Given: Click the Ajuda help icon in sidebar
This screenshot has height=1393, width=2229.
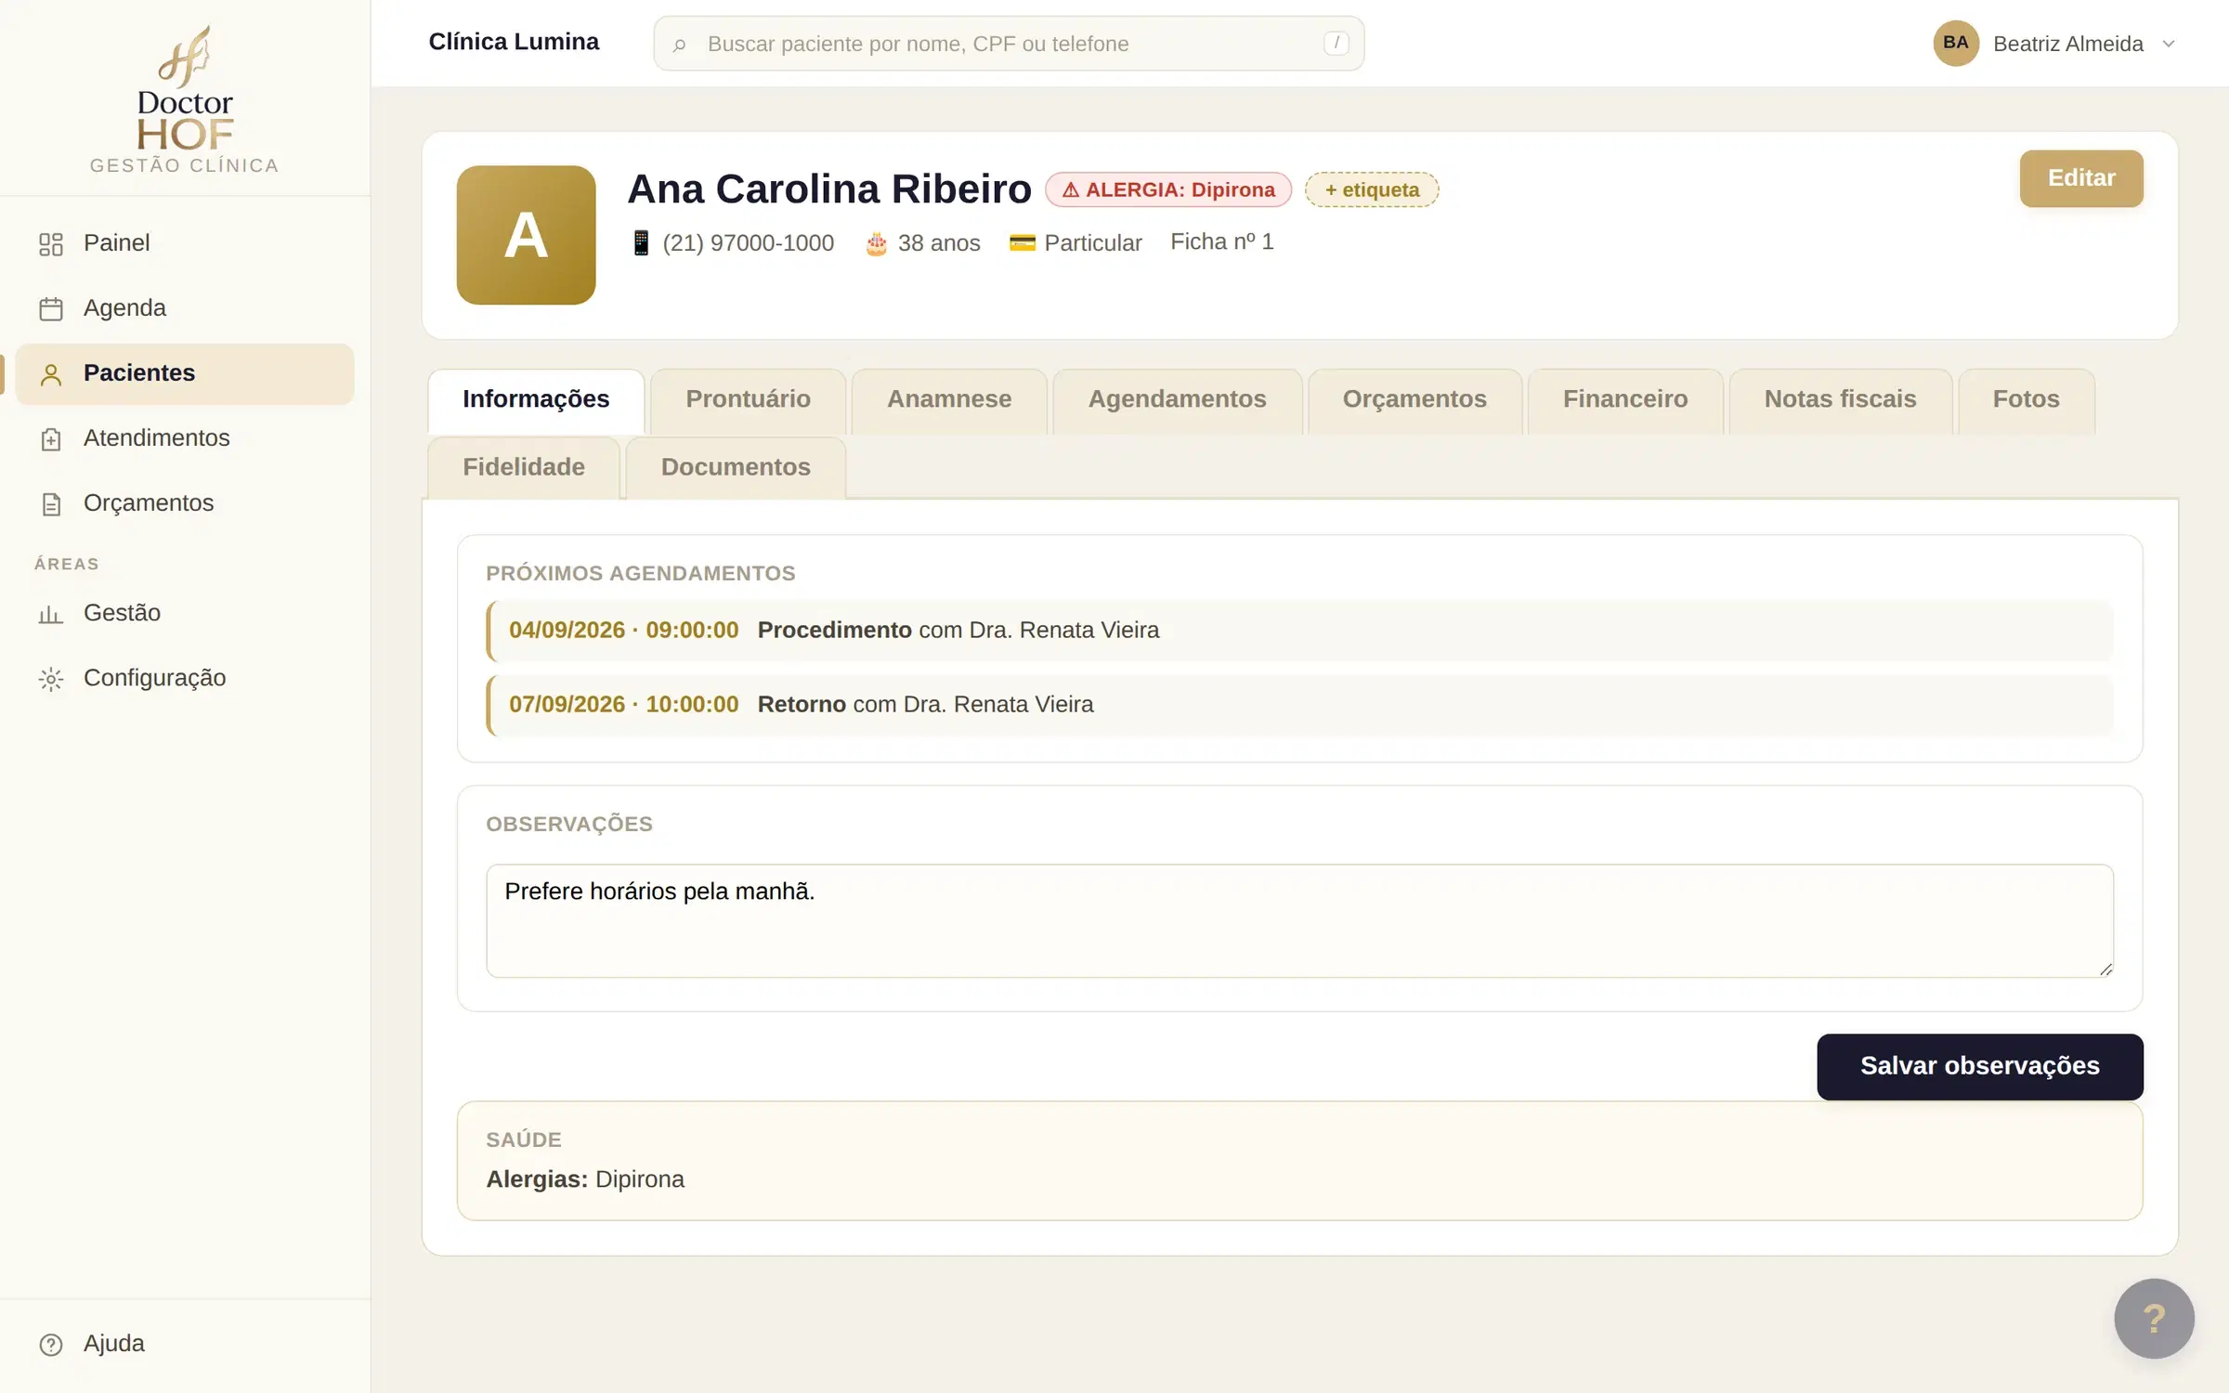Looking at the screenshot, I should click(51, 1344).
